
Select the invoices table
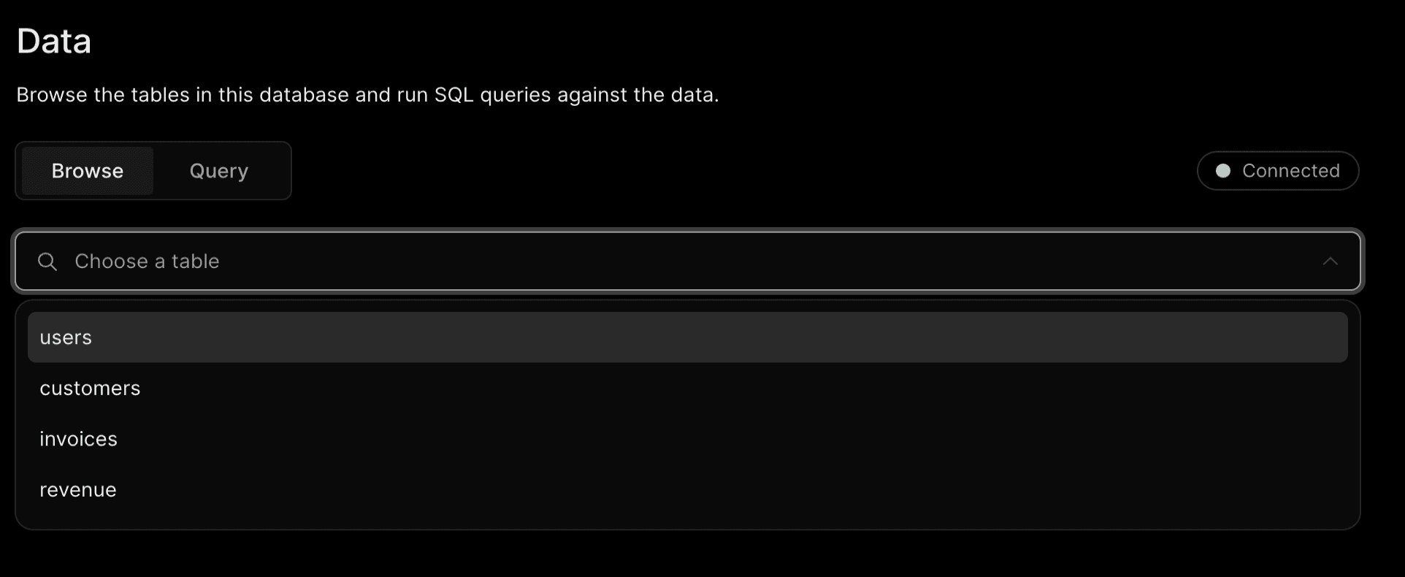tap(688, 439)
